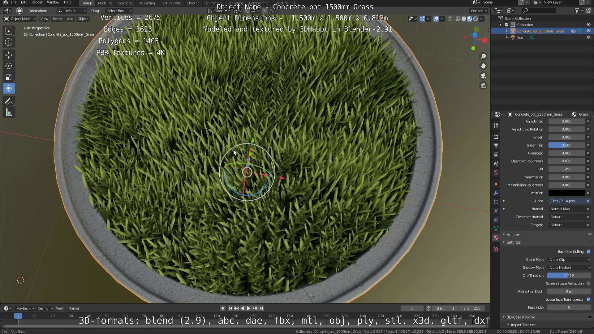The height and width of the screenshot is (334, 594).
Task: Select the Measure ruler tool
Action: [9, 113]
